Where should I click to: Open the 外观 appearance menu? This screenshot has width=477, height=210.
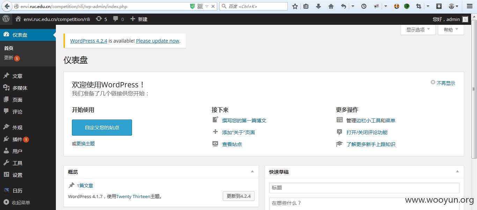(x=28, y=128)
